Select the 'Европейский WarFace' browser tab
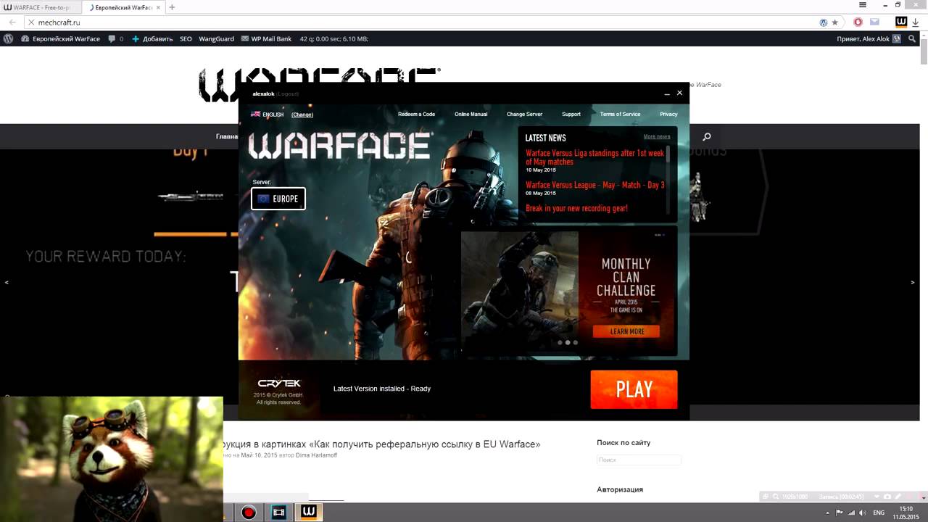928x522 pixels. tap(123, 7)
